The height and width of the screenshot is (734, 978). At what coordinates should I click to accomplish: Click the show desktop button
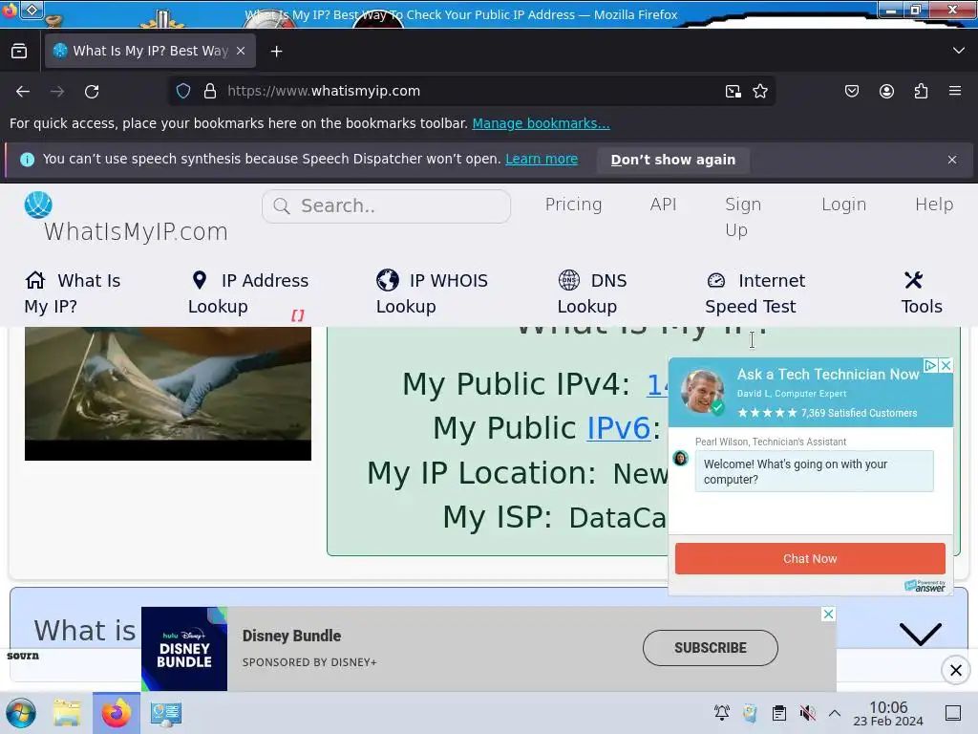click(952, 713)
